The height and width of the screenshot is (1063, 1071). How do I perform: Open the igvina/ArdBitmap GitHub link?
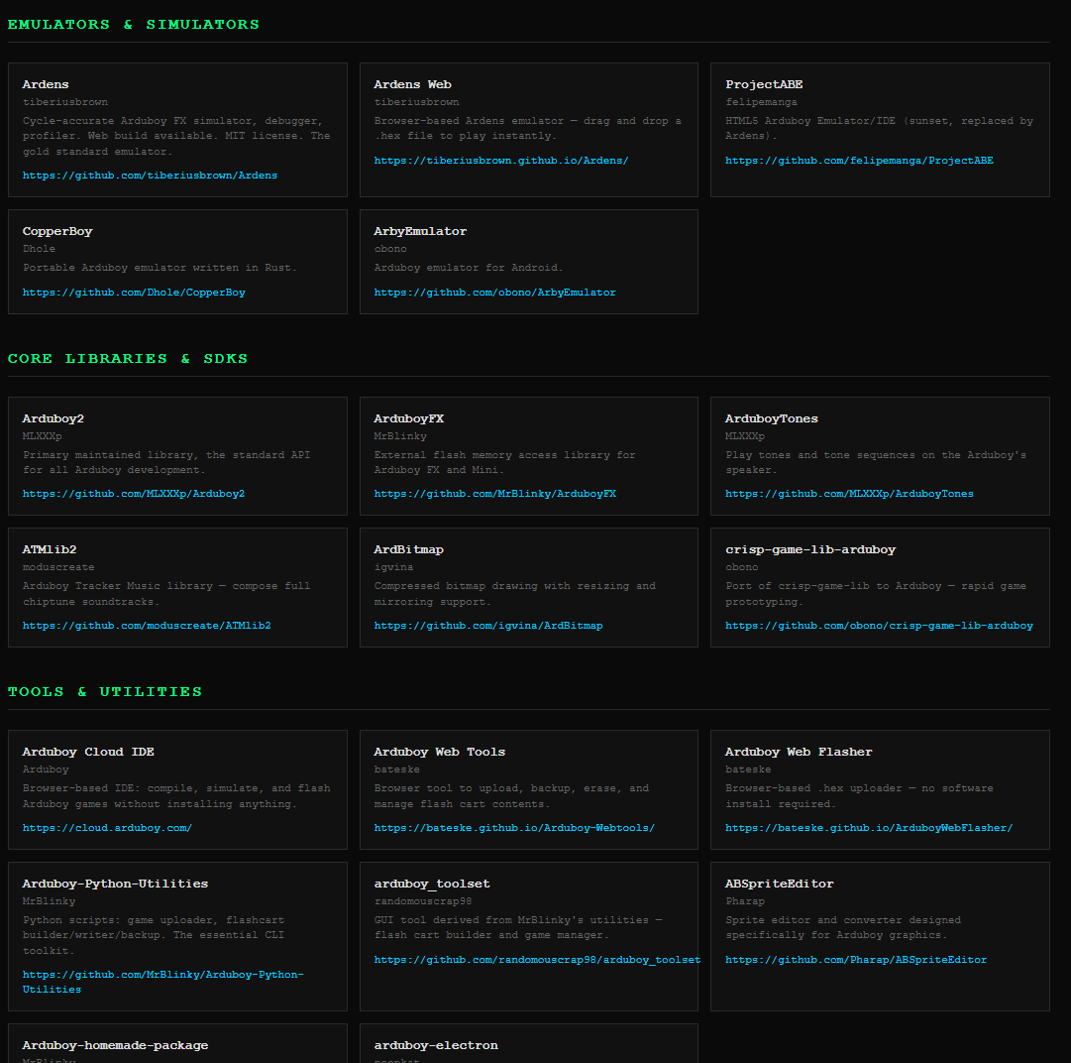tap(487, 626)
